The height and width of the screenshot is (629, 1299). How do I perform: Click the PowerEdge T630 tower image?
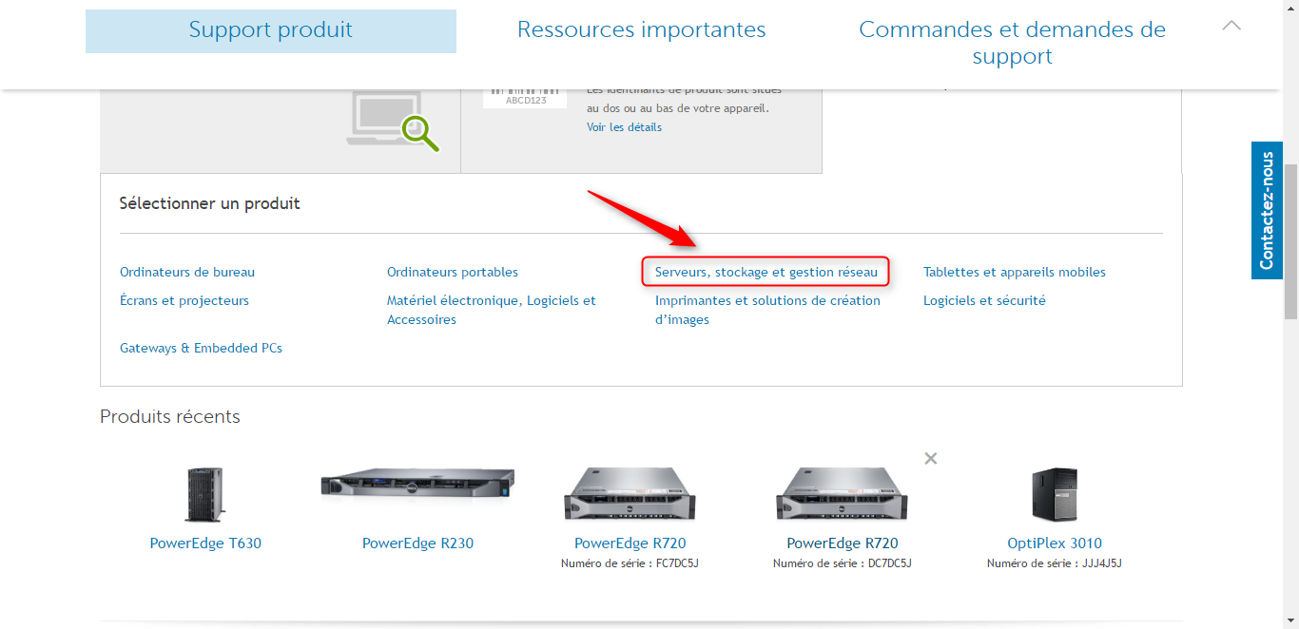205,495
